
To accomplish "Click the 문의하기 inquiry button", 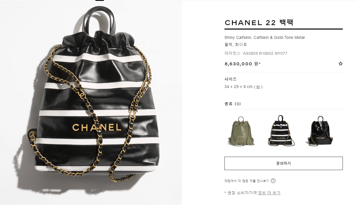I will tap(284, 163).
